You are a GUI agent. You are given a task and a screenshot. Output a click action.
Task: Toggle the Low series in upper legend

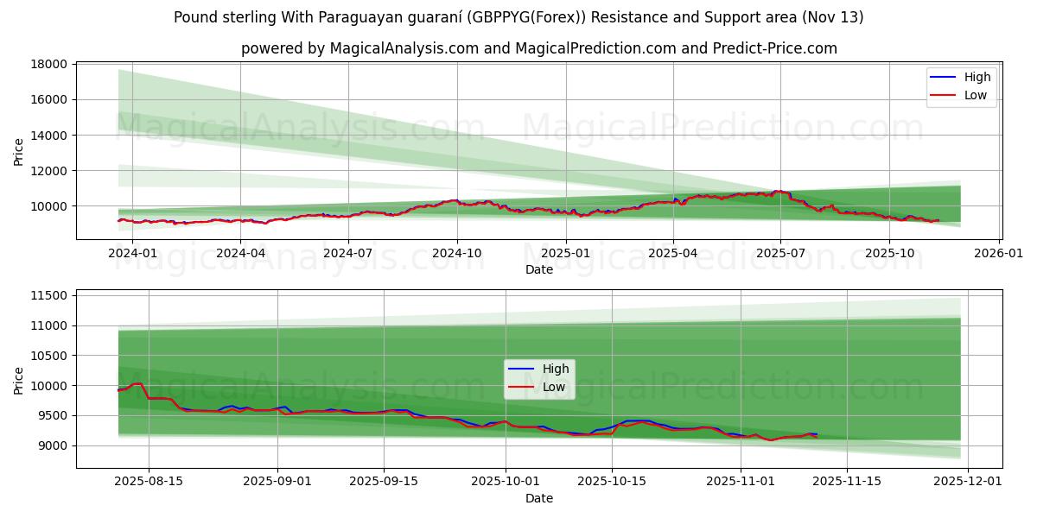(977, 96)
